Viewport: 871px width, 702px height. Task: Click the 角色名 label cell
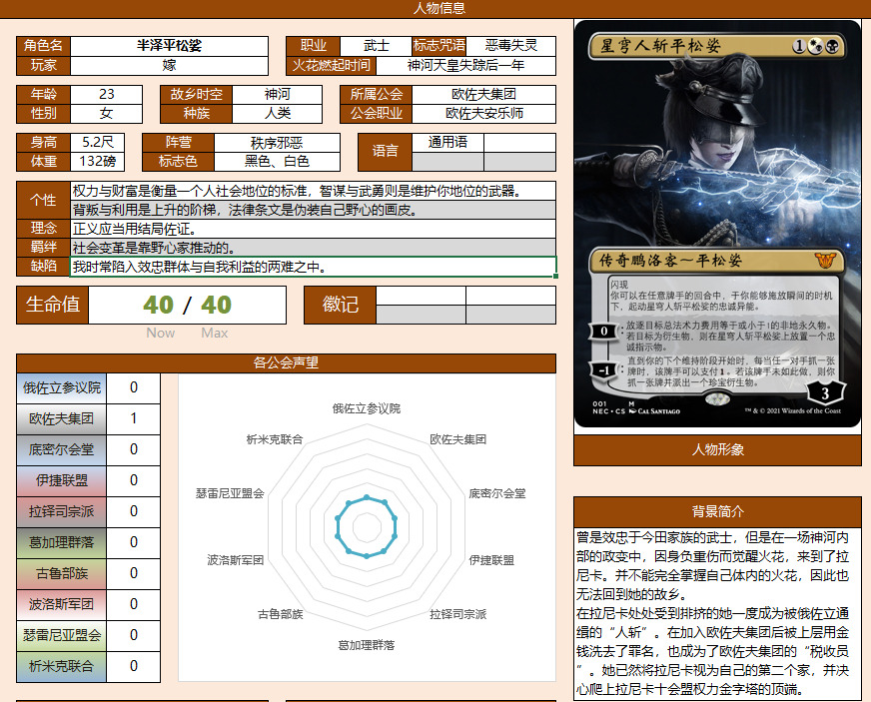(43, 46)
